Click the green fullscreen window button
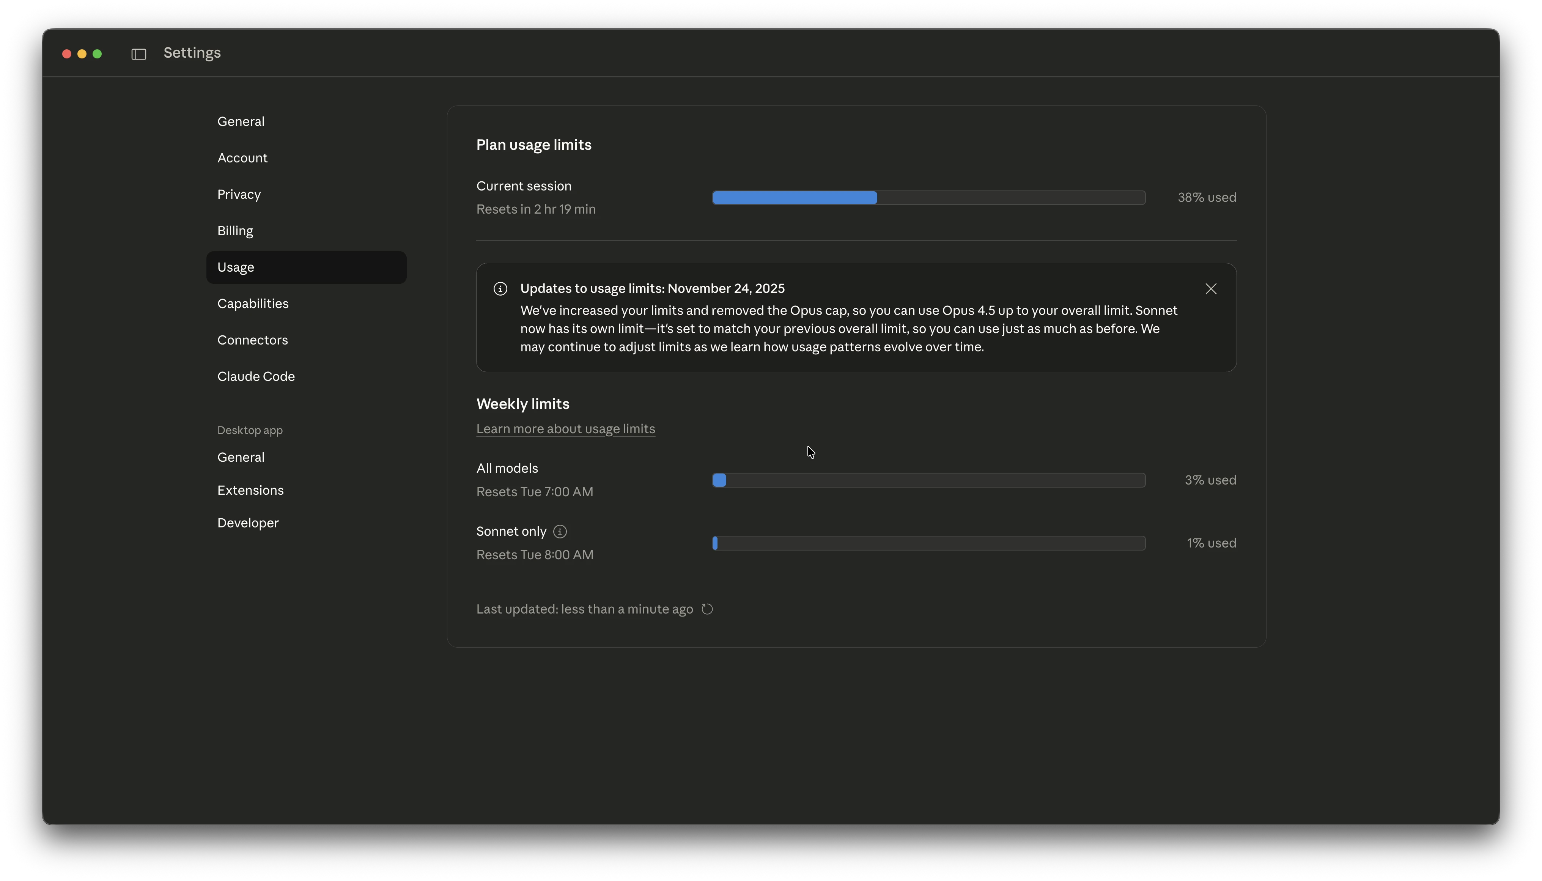This screenshot has width=1542, height=881. click(x=97, y=54)
